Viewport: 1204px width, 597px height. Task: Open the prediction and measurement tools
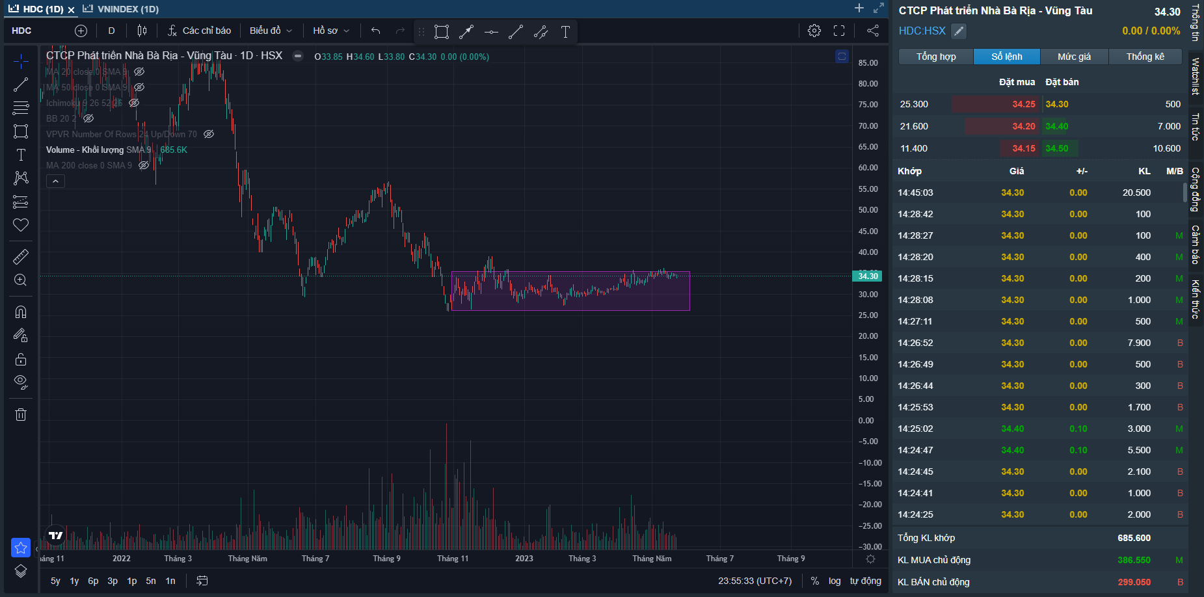click(x=21, y=202)
